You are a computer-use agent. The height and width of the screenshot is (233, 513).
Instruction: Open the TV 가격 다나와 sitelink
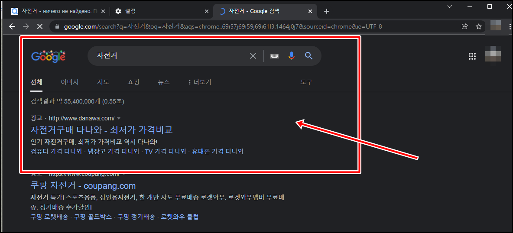point(166,152)
